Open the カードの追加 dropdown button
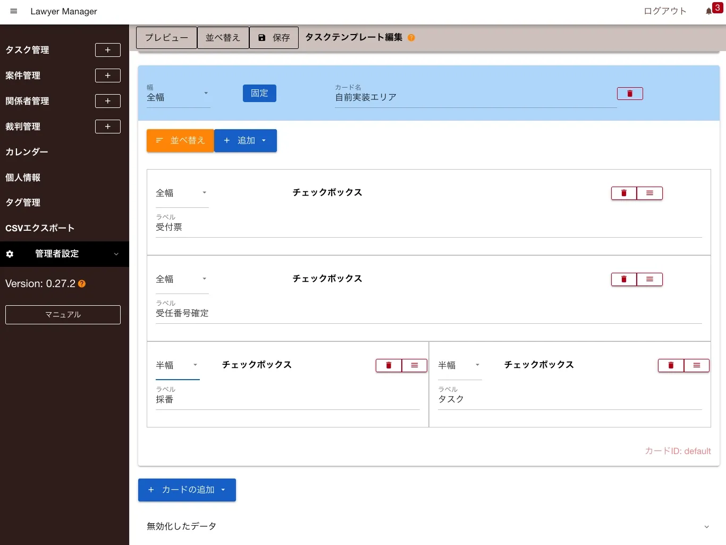 tap(187, 490)
